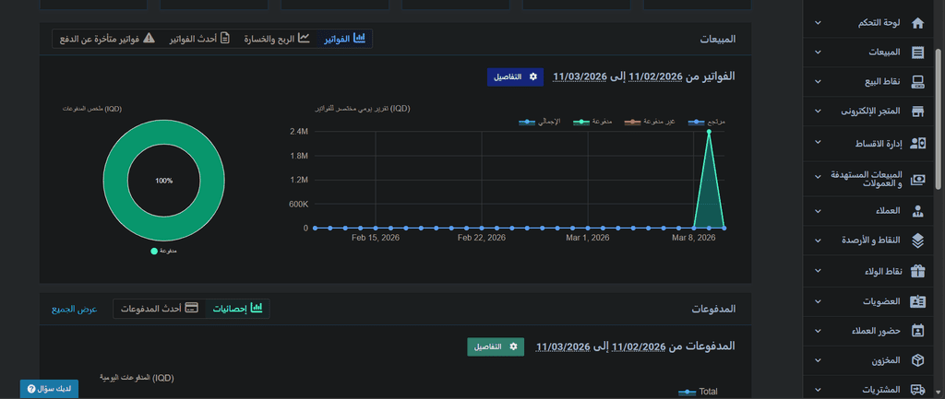This screenshot has height=399, width=945.
Task: Click the gift icon for نقاط الولاء
Action: click(x=917, y=271)
